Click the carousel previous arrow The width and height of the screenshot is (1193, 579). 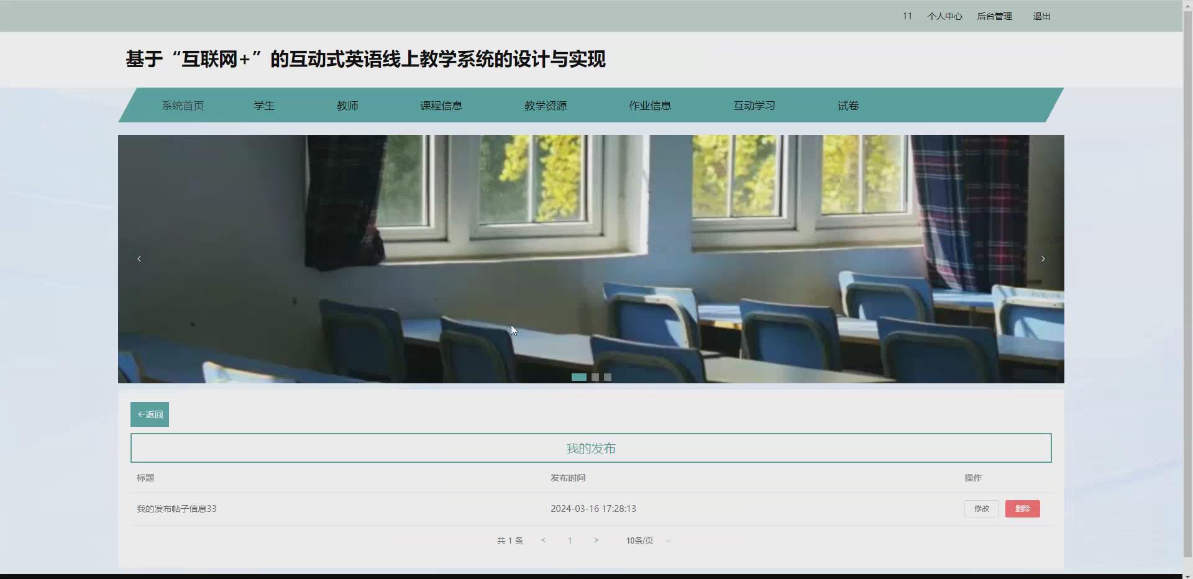(139, 258)
